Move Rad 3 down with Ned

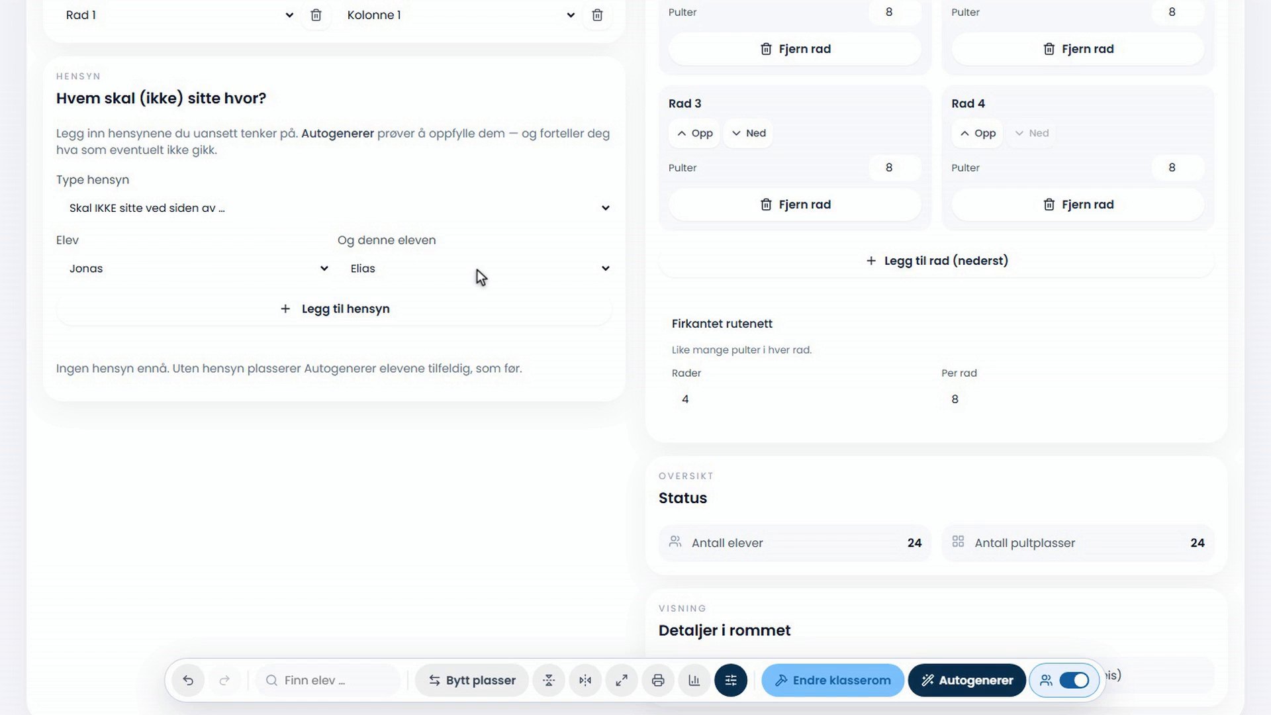click(749, 133)
